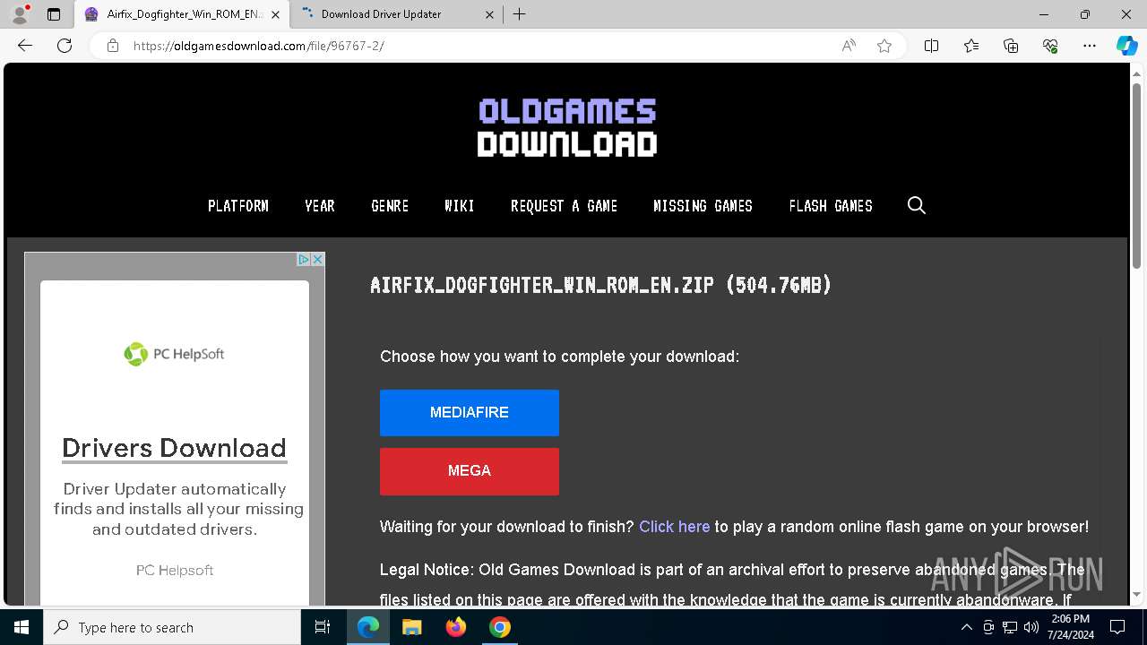Open the network tray icon
This screenshot has height=645, width=1147.
click(x=1010, y=627)
